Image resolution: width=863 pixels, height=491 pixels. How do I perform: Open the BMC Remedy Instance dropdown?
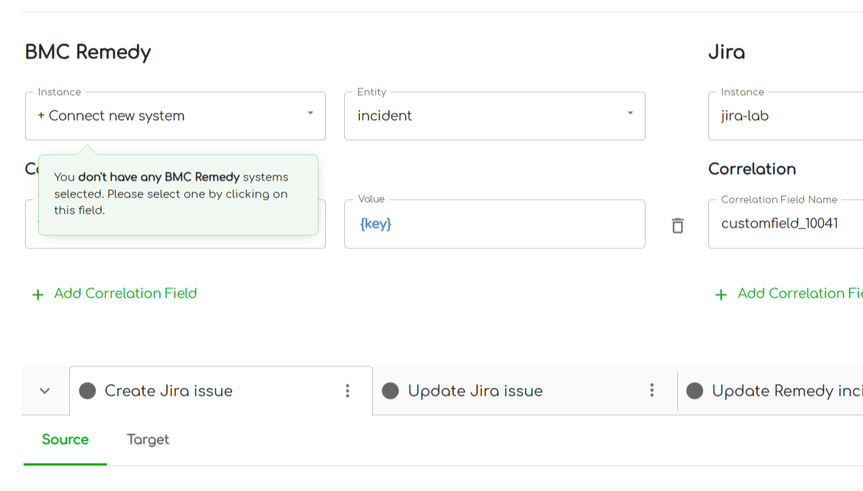175,116
